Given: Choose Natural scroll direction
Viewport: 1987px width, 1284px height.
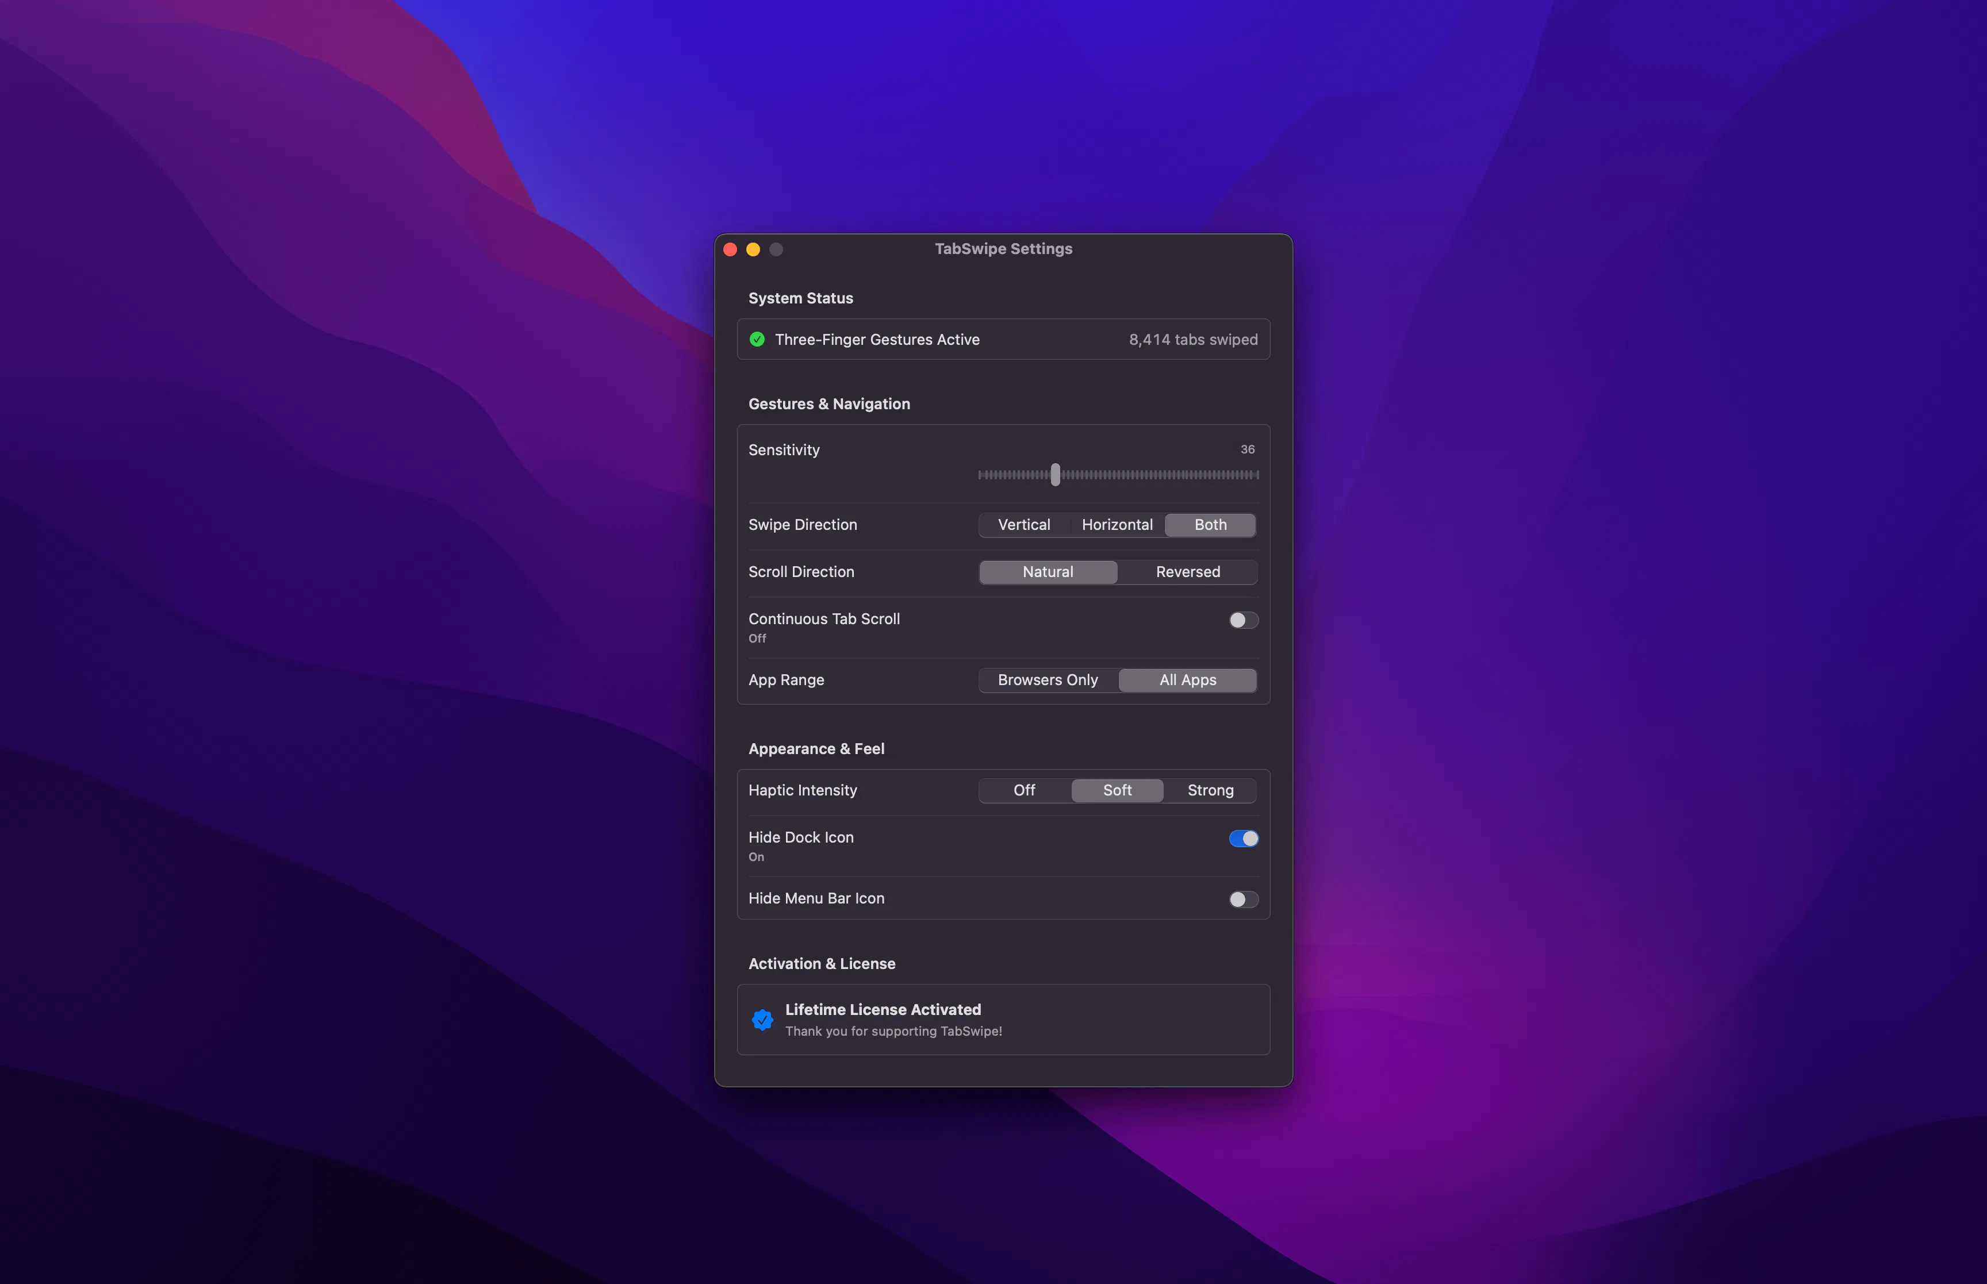Looking at the screenshot, I should pyautogui.click(x=1048, y=572).
